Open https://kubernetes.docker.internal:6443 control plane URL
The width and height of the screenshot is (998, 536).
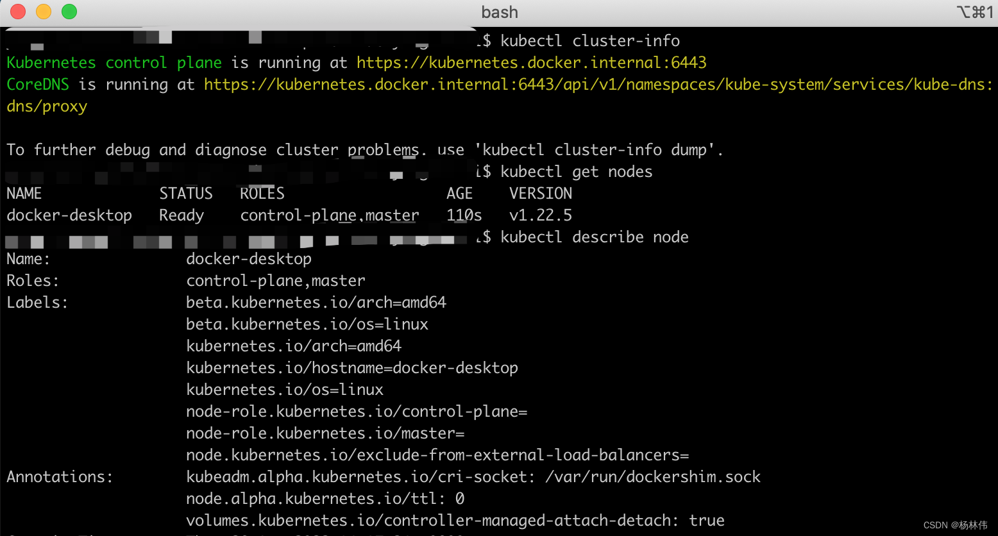tap(532, 62)
